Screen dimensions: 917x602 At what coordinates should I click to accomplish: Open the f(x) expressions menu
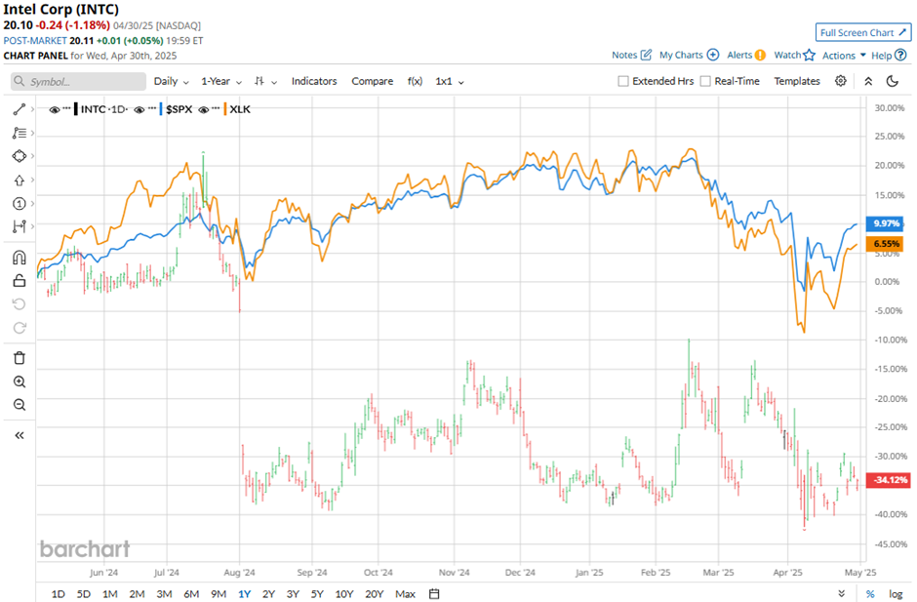tap(415, 81)
